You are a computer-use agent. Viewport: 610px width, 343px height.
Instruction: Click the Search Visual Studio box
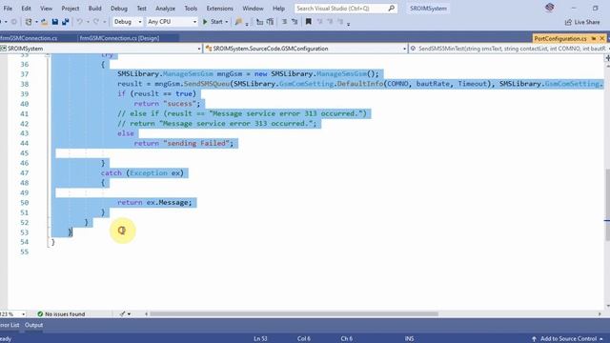click(346, 9)
